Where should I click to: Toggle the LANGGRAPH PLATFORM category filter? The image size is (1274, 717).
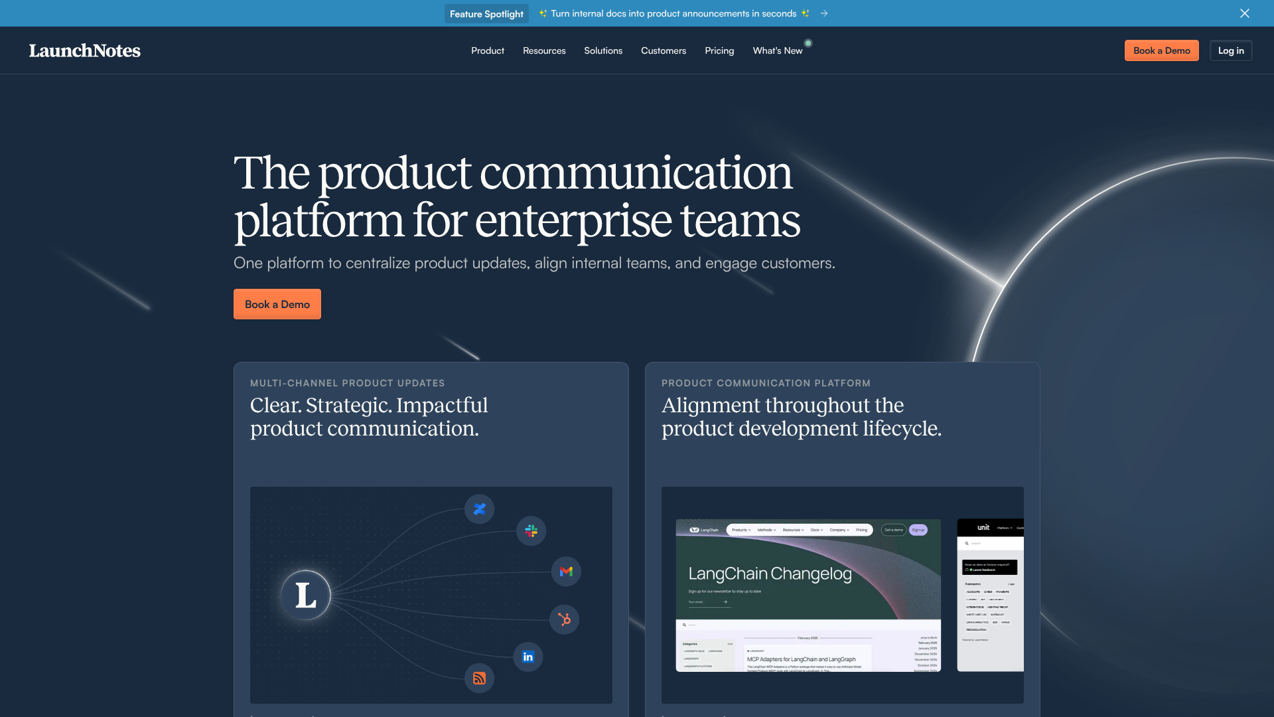tap(698, 666)
